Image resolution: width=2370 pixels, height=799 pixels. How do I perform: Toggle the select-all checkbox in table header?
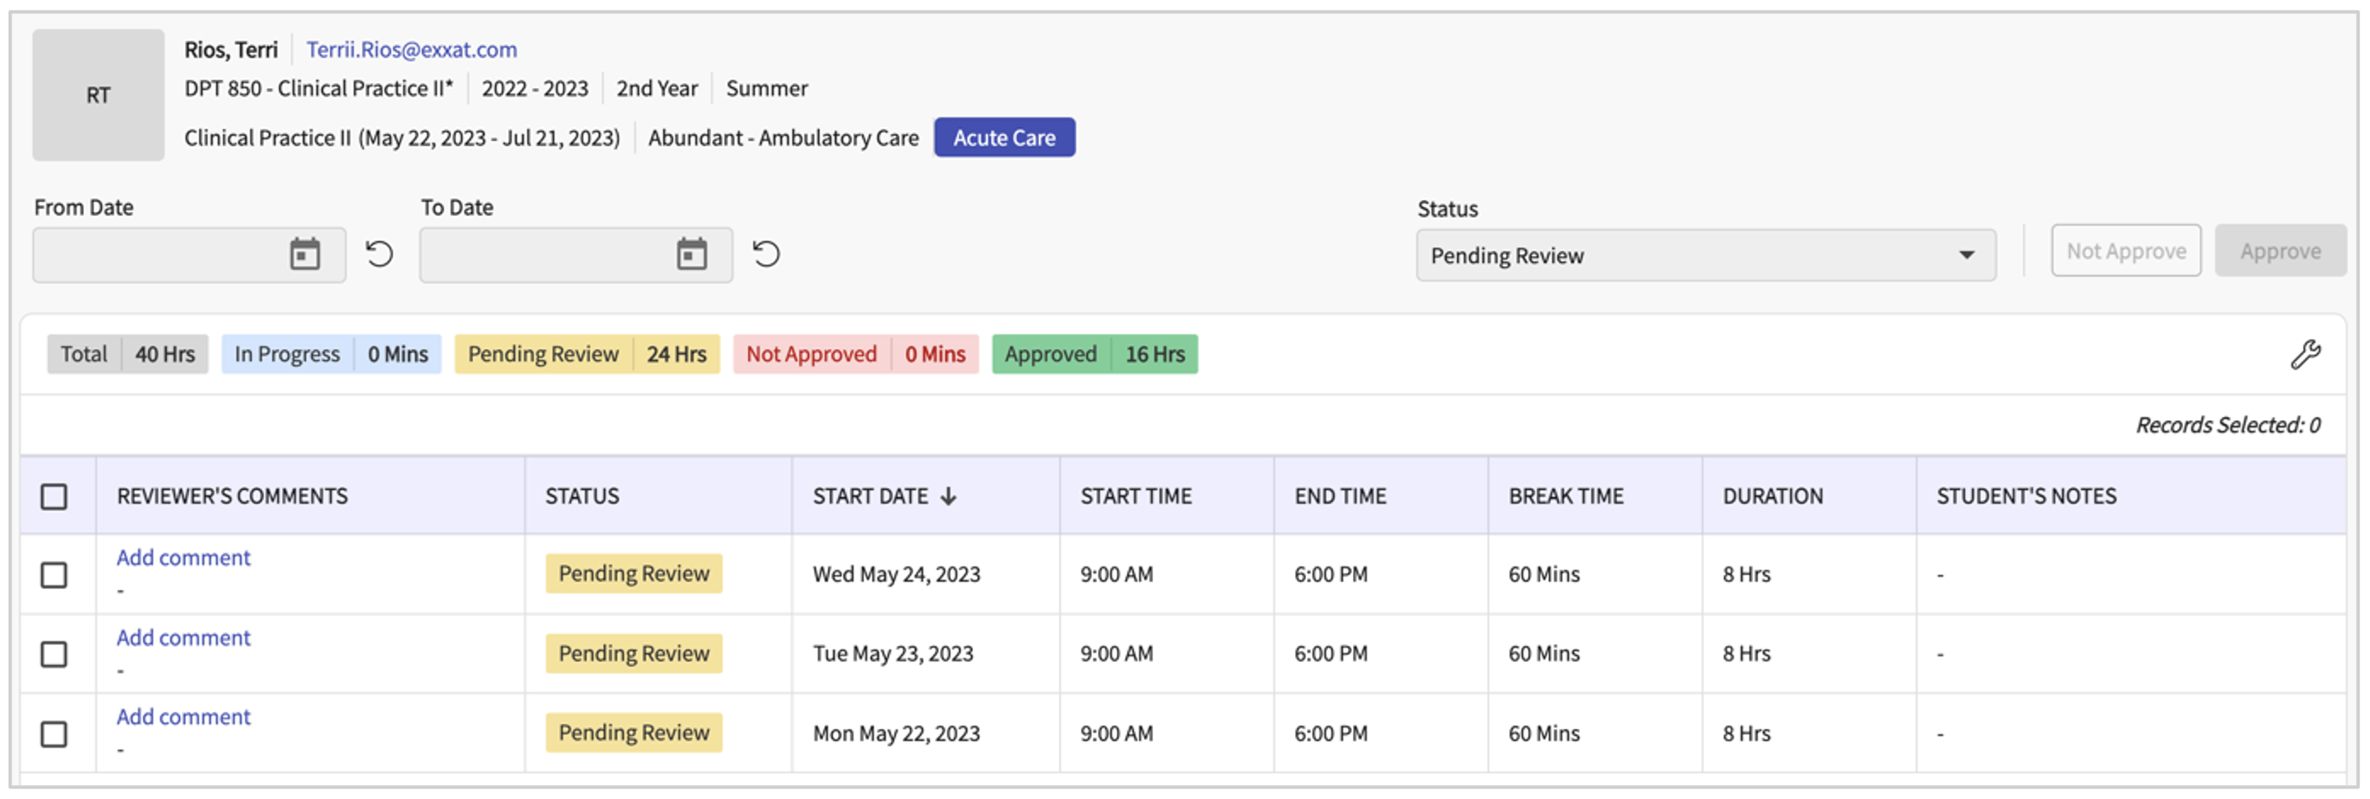[x=55, y=496]
